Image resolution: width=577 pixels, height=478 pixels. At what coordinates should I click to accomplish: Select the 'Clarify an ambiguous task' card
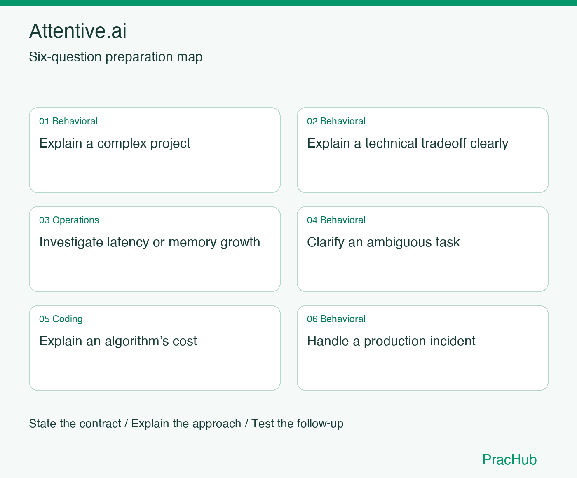pyautogui.click(x=422, y=249)
